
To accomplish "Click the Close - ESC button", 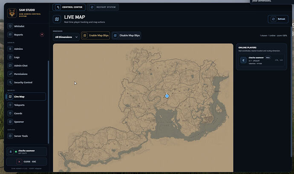I will click(x=26, y=162).
